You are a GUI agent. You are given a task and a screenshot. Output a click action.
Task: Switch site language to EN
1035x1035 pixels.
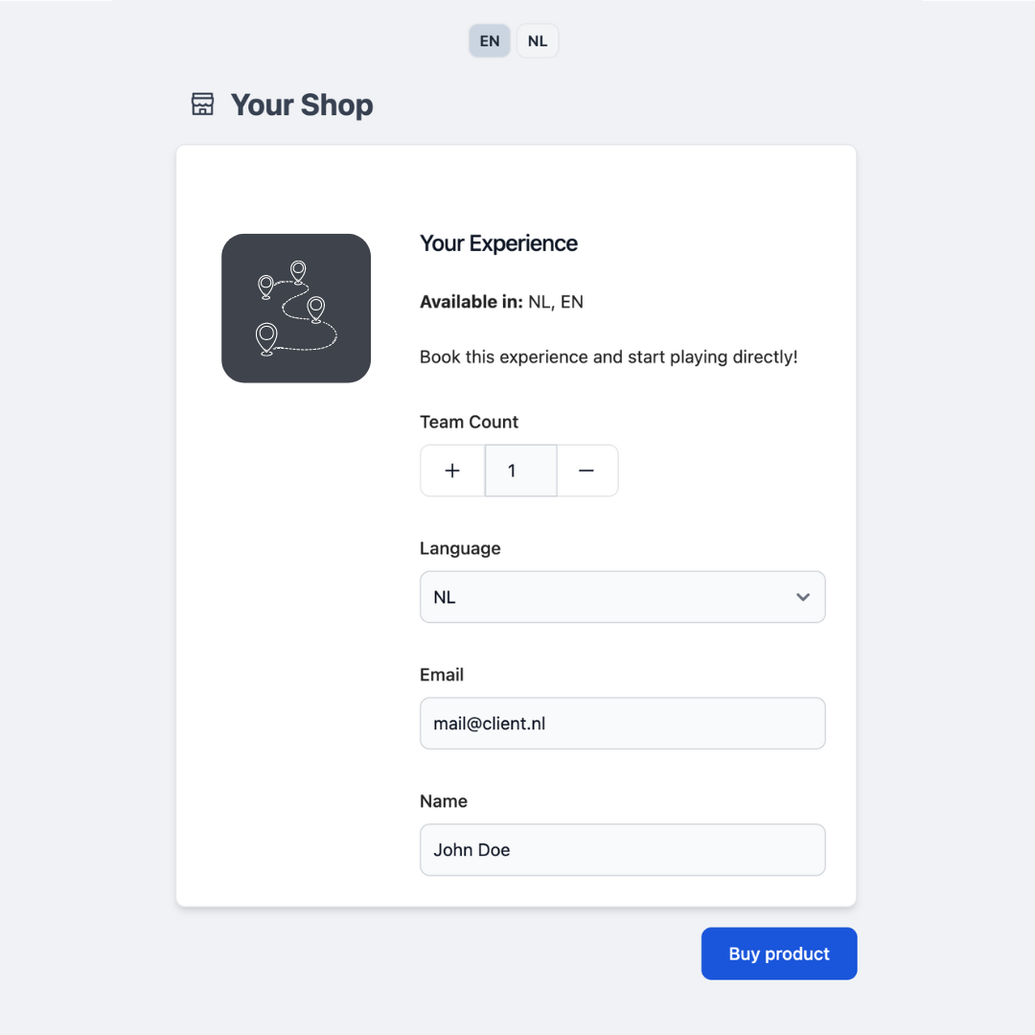click(x=490, y=41)
